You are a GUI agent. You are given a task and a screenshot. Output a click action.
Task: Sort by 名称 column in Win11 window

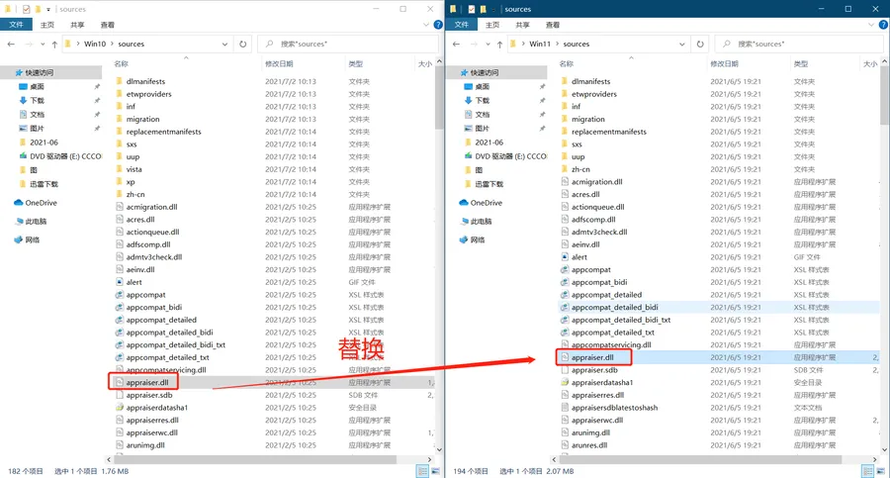pyautogui.click(x=566, y=64)
